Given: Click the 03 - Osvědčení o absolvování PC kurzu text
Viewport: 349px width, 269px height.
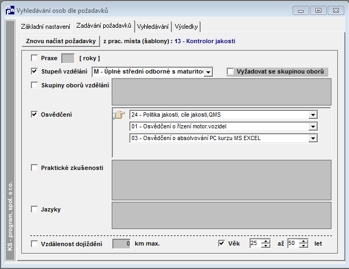Looking at the screenshot, I should 196,138.
